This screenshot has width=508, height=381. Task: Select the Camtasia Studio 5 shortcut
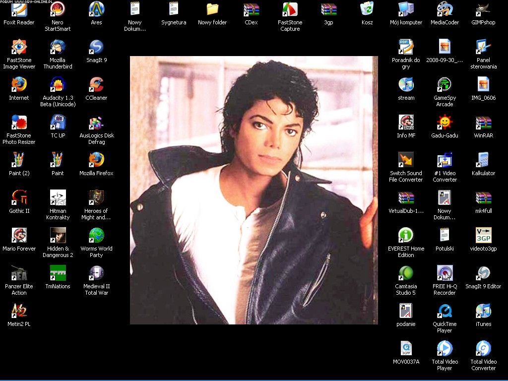[406, 273]
